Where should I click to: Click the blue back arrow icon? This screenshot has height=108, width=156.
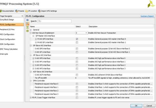(28, 20)
